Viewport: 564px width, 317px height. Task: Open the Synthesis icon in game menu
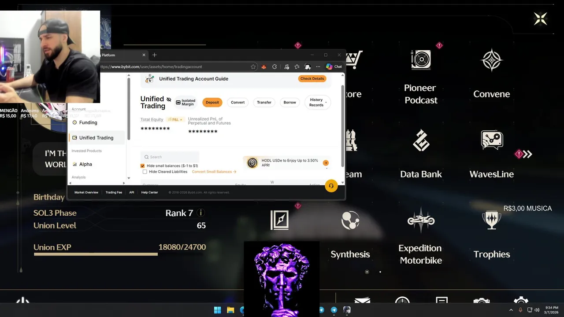350,220
